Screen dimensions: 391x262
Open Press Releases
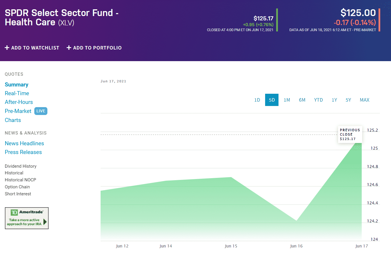click(23, 152)
